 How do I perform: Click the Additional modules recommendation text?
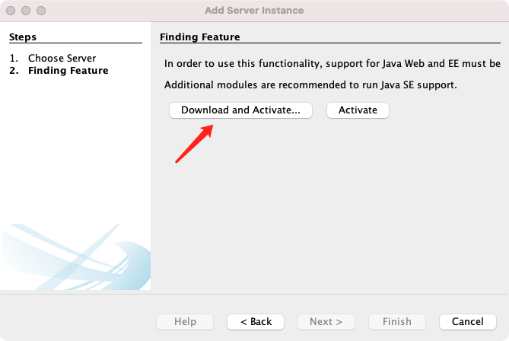[x=310, y=84]
